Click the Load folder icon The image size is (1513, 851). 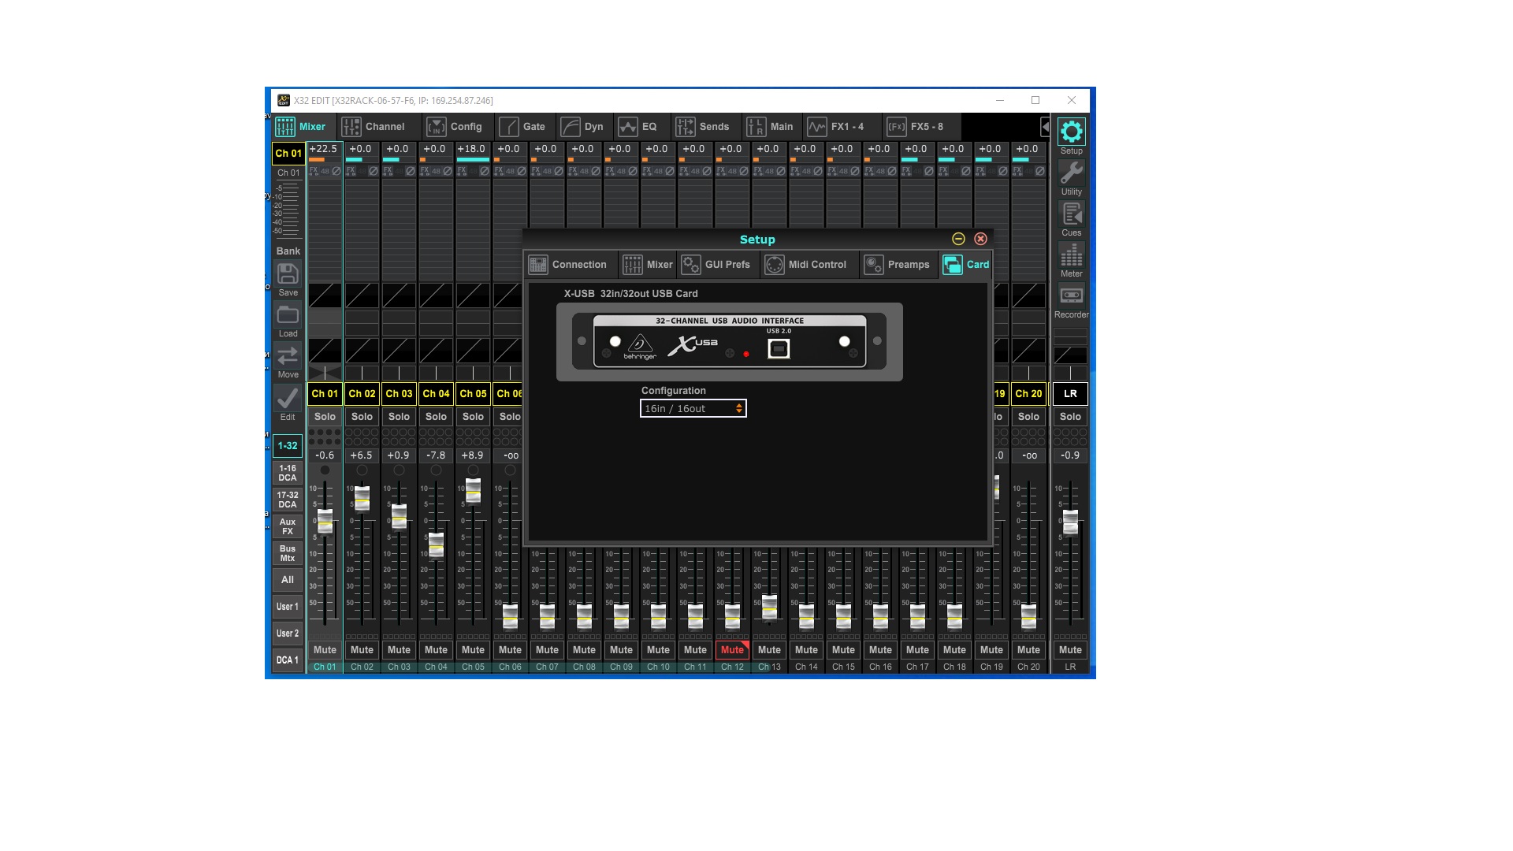click(x=288, y=316)
